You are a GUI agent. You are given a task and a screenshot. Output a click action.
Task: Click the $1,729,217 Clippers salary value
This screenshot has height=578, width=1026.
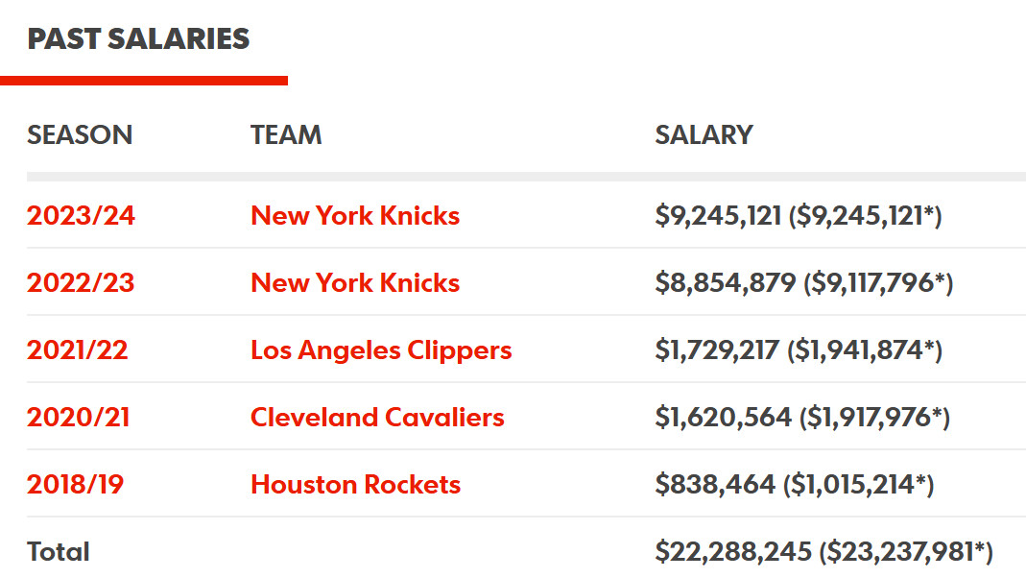(717, 350)
